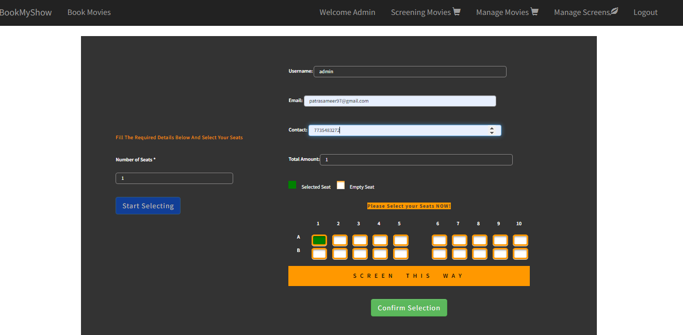Click the cart icon beside Screening Movies

click(x=457, y=11)
